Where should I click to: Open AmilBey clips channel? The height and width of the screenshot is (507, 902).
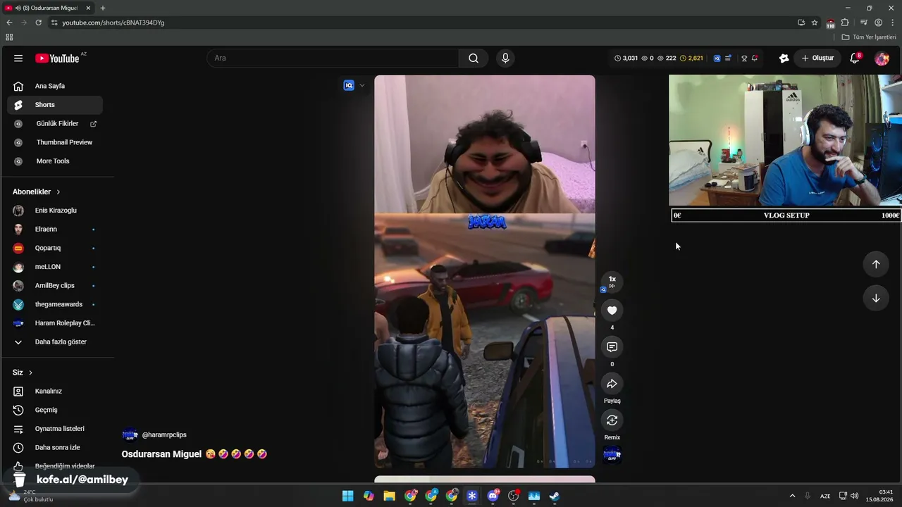tap(55, 286)
